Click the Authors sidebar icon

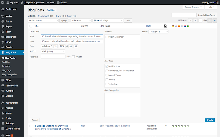(x=3, y=91)
